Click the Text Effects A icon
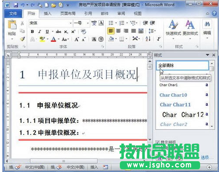Viewport: 219px width, 172px height. (32, 39)
